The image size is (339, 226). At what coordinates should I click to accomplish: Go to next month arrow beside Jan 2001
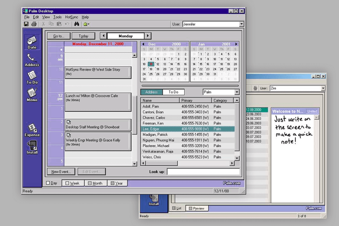pyautogui.click(x=236, y=44)
